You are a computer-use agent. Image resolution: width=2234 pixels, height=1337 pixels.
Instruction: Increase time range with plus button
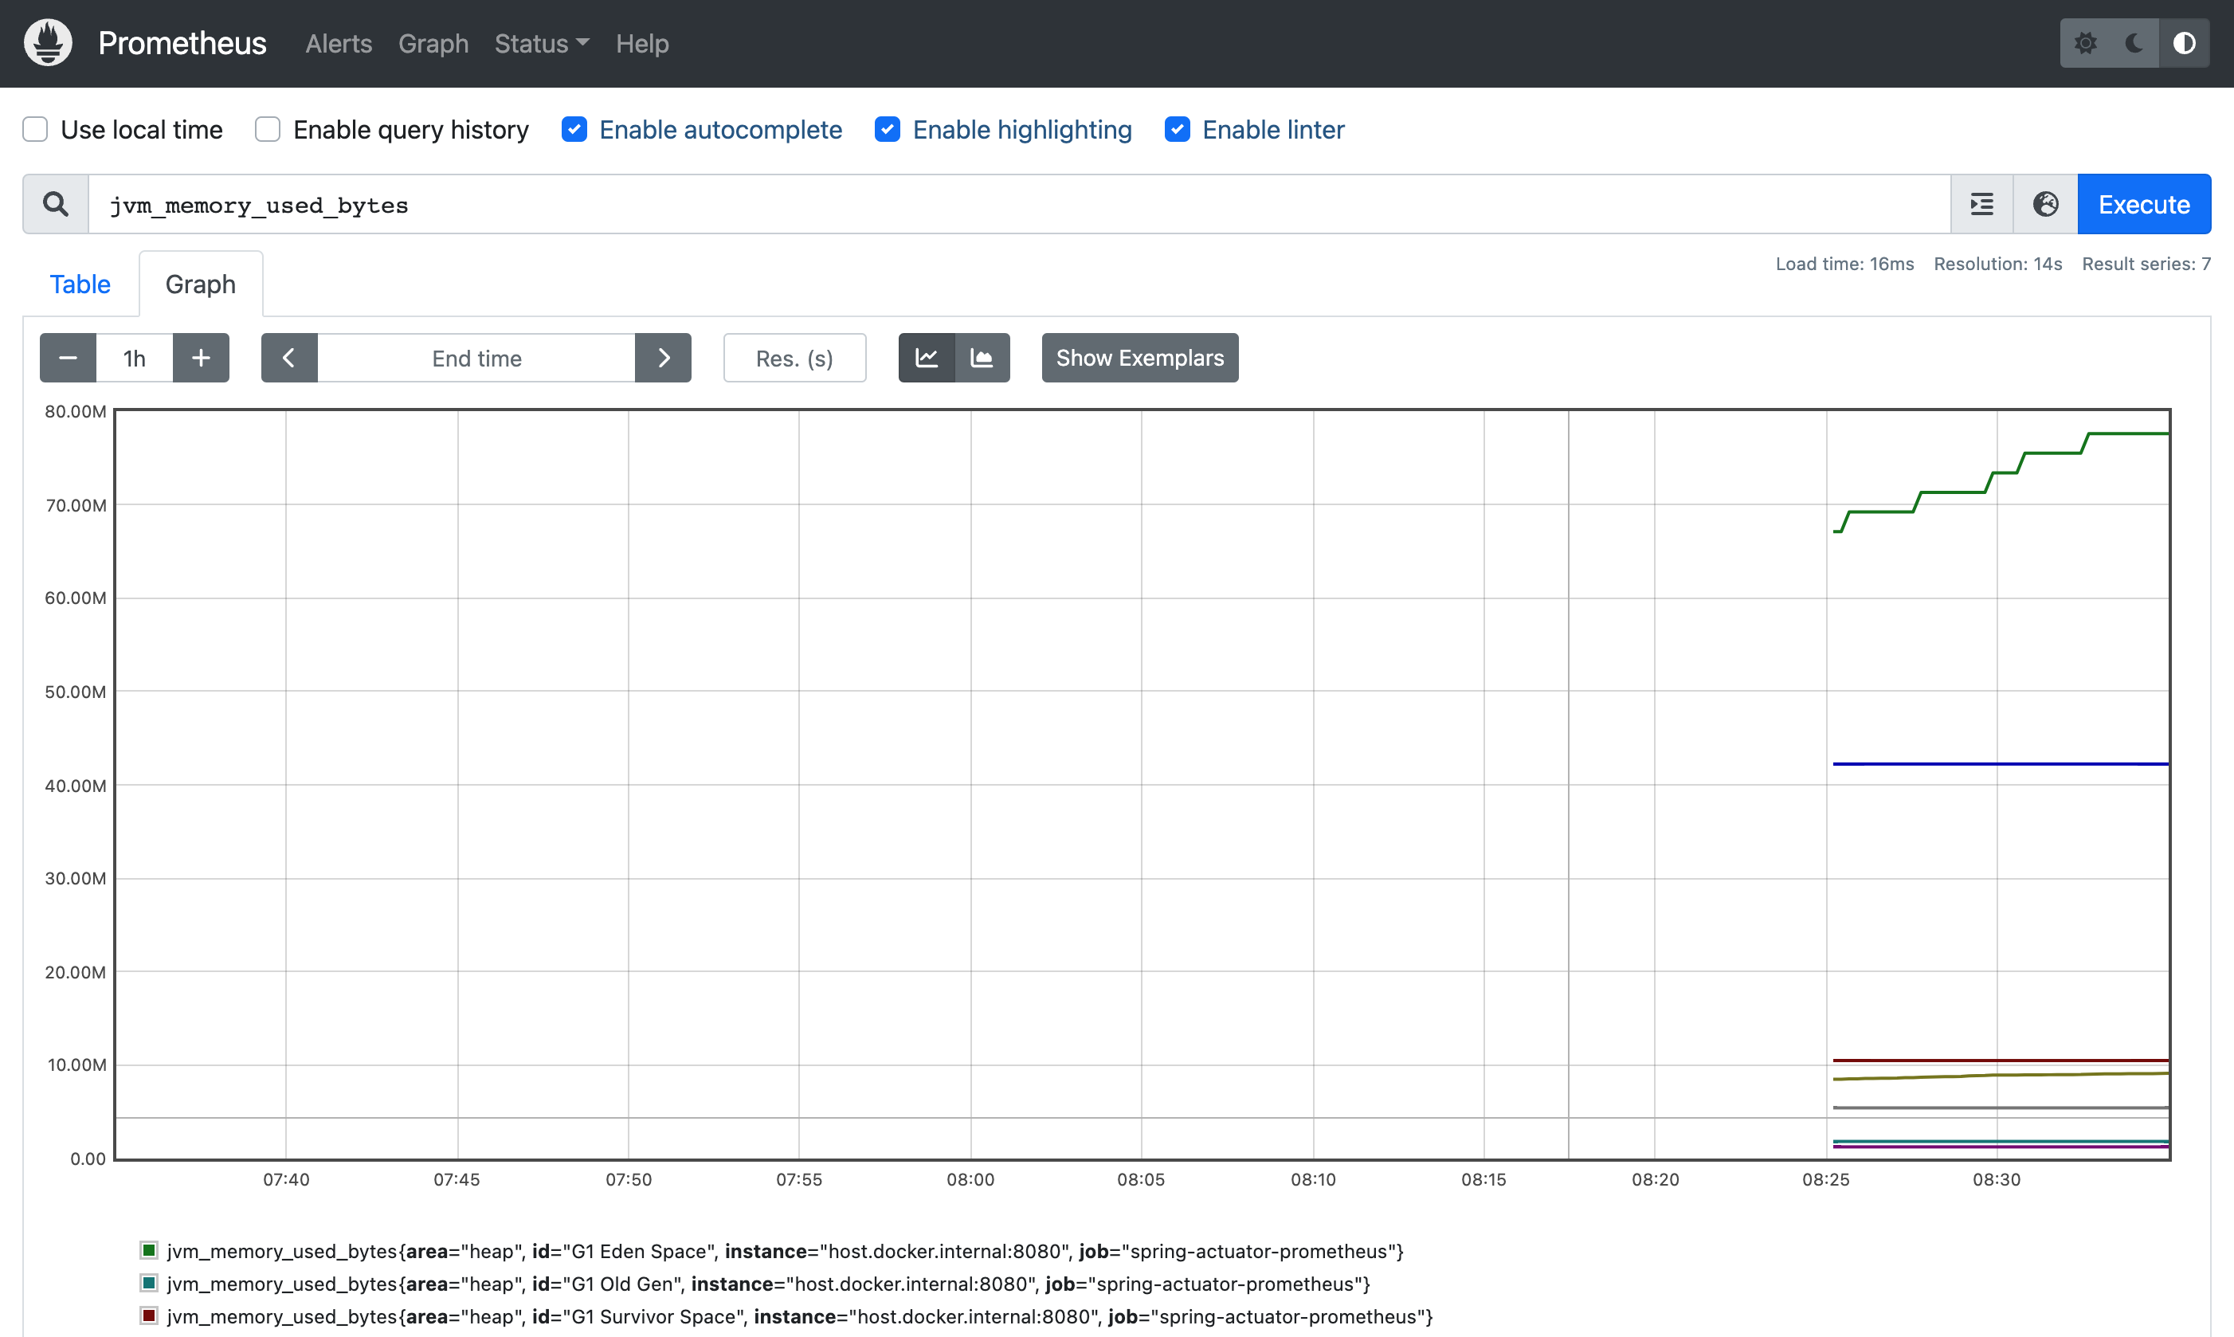(x=201, y=358)
